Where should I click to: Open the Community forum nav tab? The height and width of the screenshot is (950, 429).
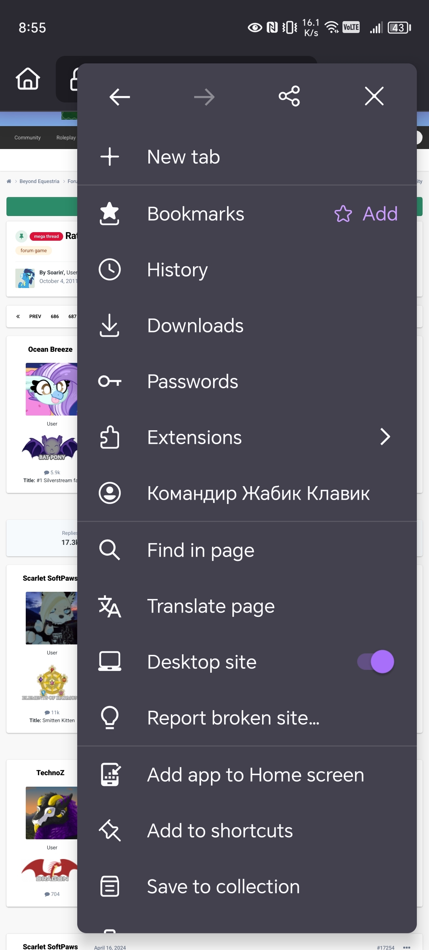click(28, 138)
